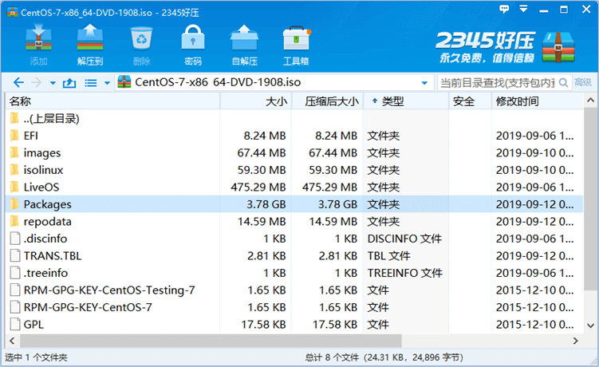This screenshot has width=599, height=367.
Task: Click the .treeinfo file icon
Action: click(15, 273)
